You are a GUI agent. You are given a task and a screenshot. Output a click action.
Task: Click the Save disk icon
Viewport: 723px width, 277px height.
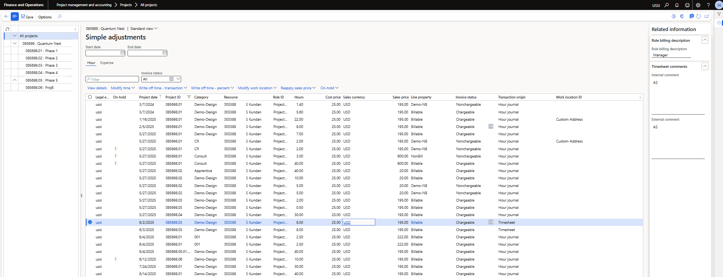point(23,16)
